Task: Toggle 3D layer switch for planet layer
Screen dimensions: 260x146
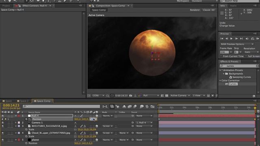Action: (x=97, y=140)
